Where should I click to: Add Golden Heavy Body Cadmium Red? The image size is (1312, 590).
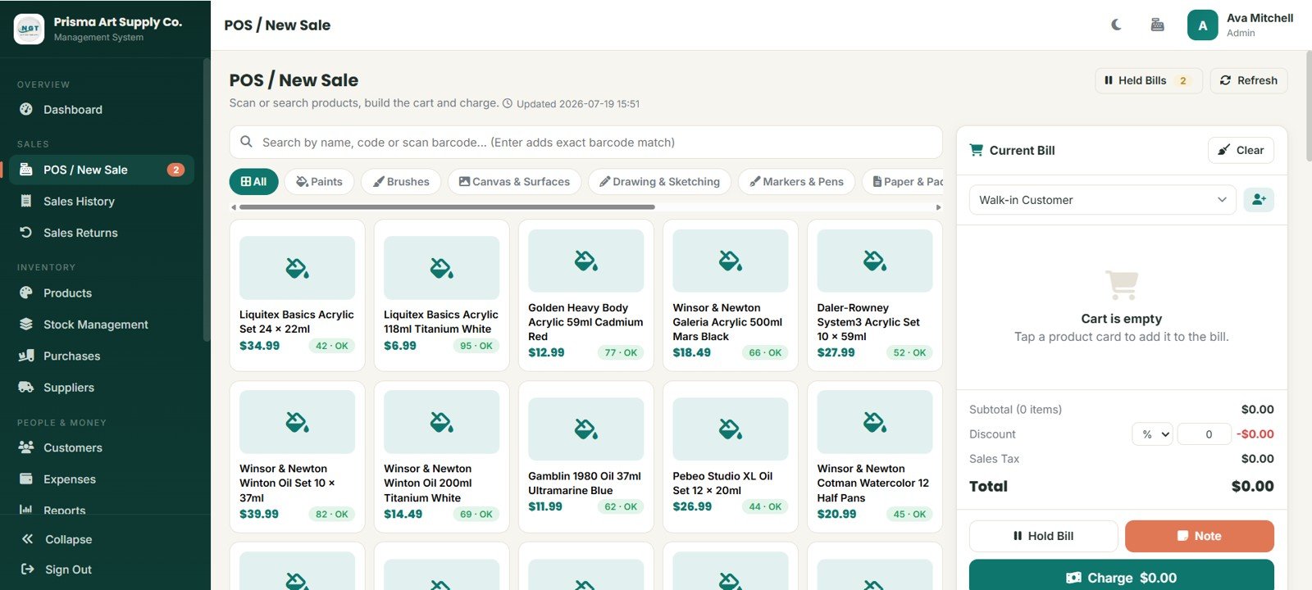coord(585,295)
